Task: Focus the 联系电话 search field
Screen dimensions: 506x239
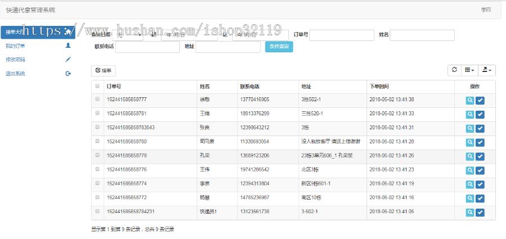Action: [147, 47]
